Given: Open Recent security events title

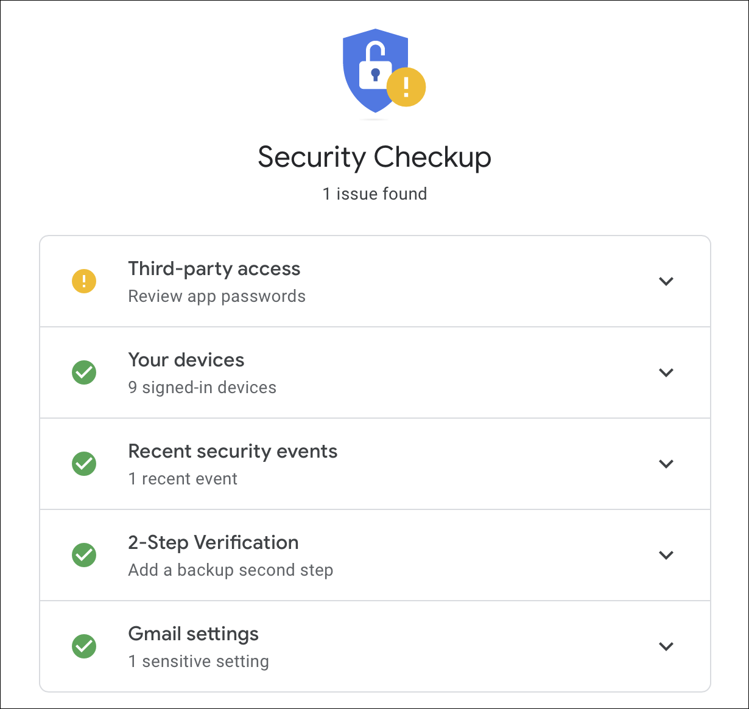Looking at the screenshot, I should [x=233, y=451].
